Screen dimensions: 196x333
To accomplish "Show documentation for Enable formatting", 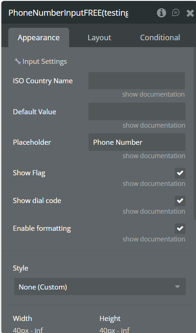I will click(154, 239).
